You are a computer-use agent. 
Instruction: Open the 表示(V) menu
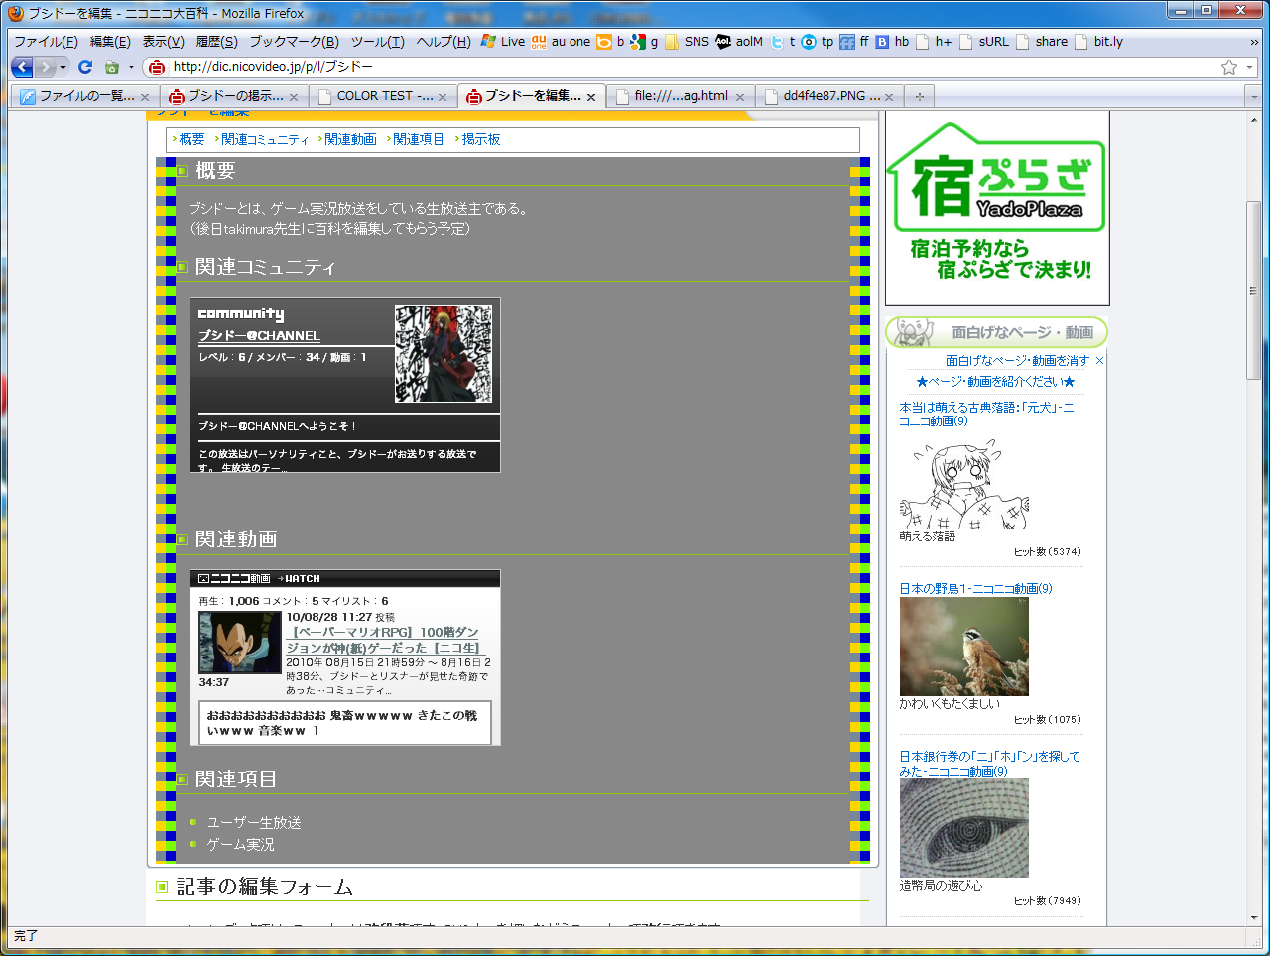(x=163, y=42)
